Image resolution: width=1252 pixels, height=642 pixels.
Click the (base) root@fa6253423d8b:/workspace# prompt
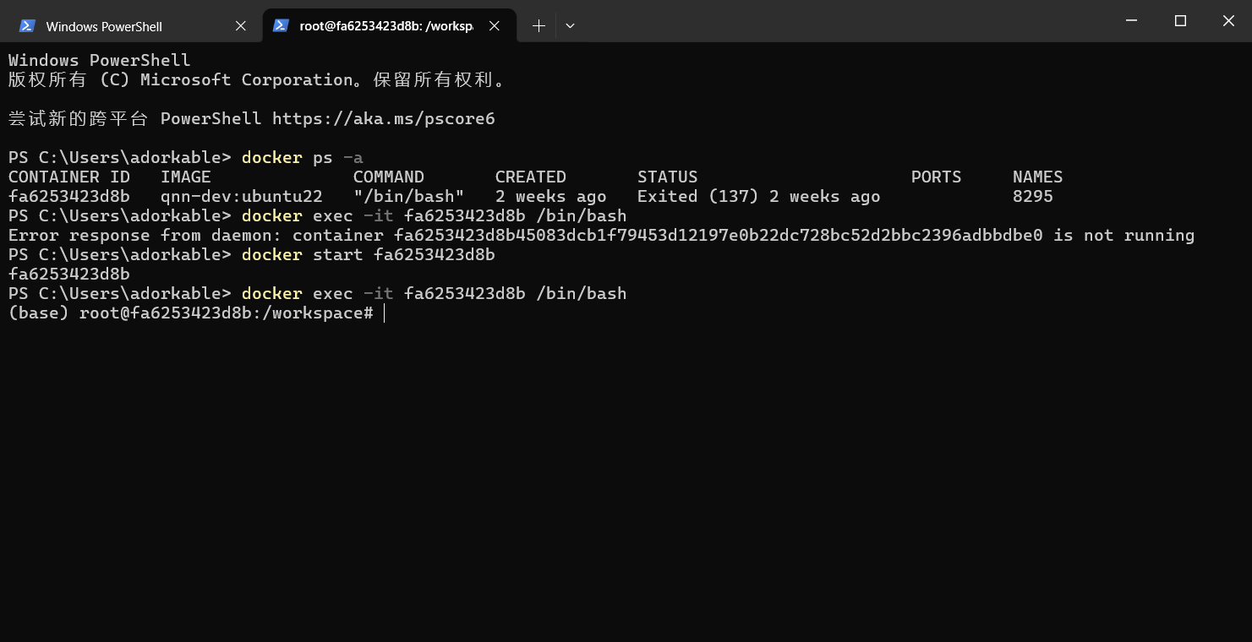191,313
